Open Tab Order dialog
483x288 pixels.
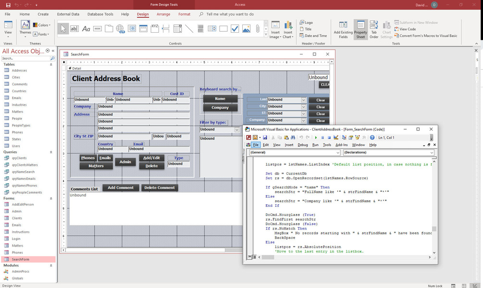coord(373,30)
